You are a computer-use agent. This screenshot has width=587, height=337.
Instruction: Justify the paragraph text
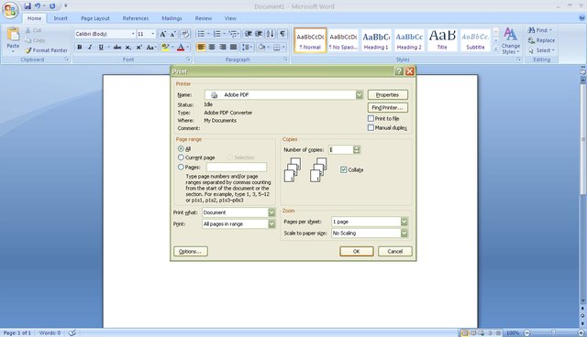click(234, 47)
